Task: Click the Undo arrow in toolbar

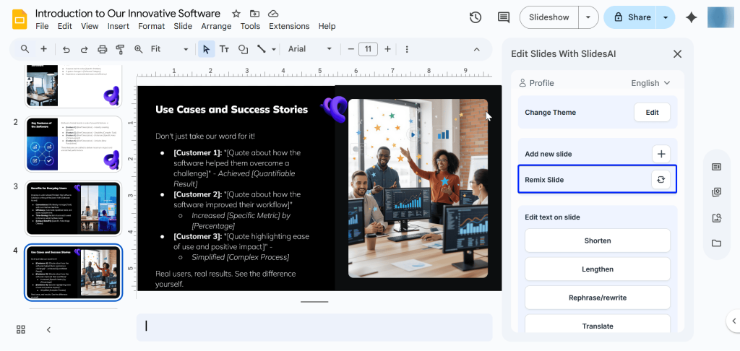Action: (x=66, y=49)
